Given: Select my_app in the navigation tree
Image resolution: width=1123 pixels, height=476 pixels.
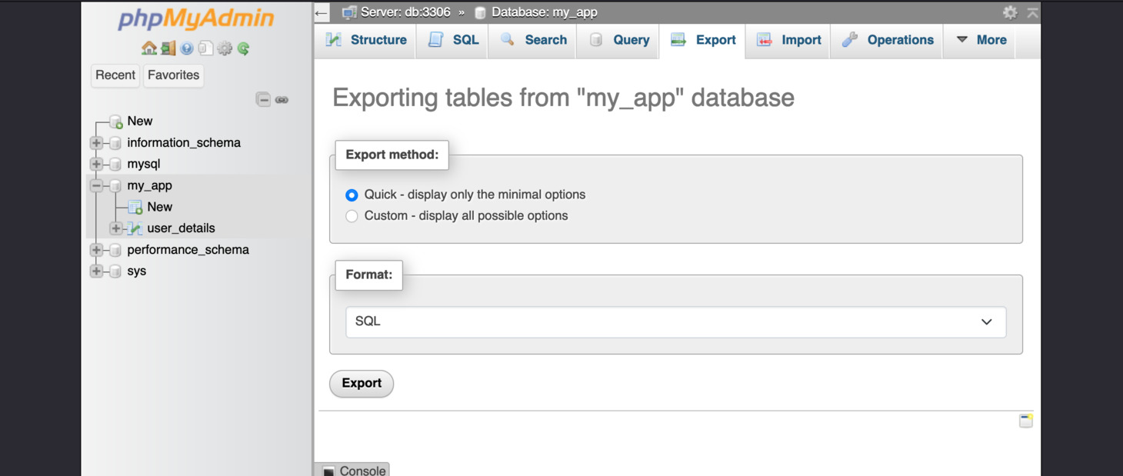Looking at the screenshot, I should click(x=149, y=186).
